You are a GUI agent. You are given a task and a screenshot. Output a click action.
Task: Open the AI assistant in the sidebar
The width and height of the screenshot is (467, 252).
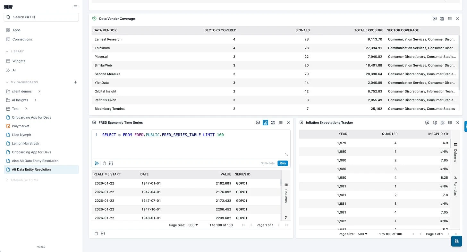pyautogui.click(x=14, y=70)
